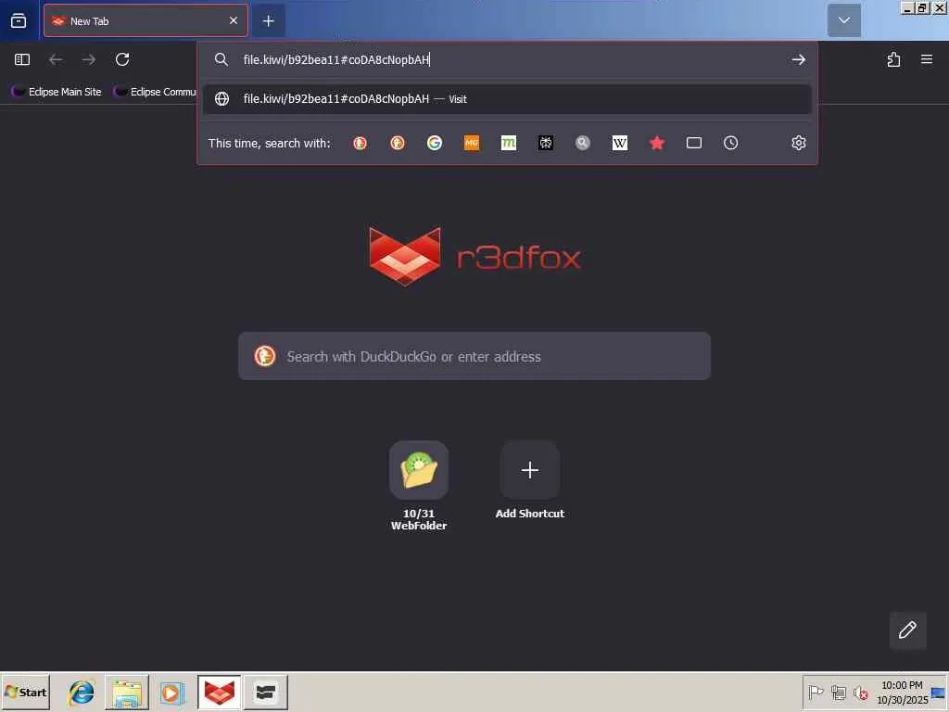Open the tab overview icon beside New Tab
The height and width of the screenshot is (712, 949).
(19, 21)
